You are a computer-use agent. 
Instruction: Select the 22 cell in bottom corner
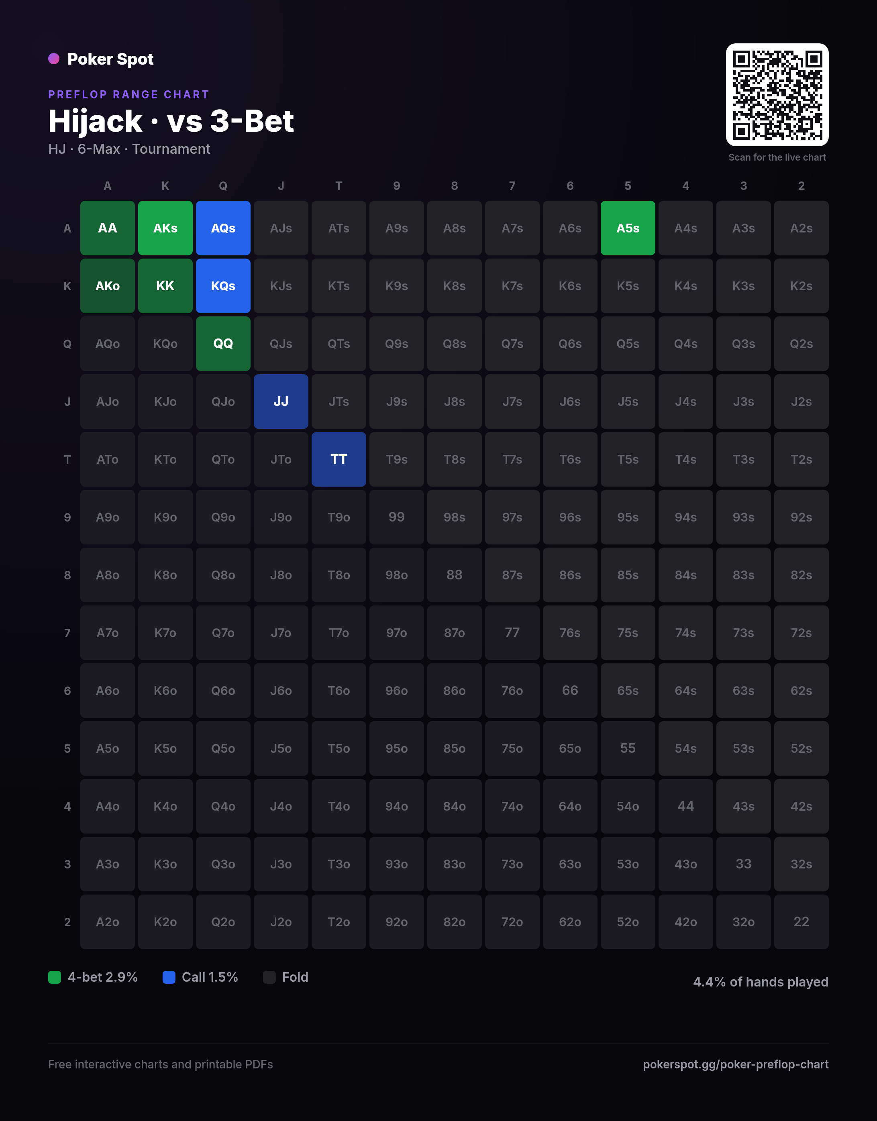[801, 922]
